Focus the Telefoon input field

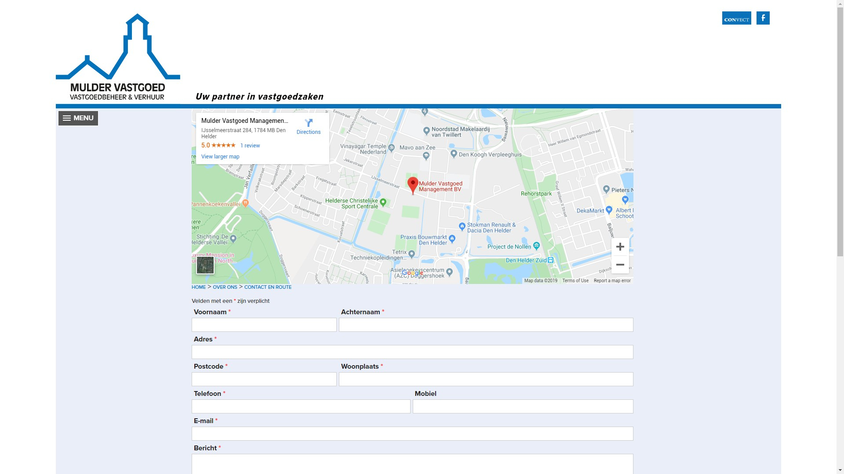(x=301, y=406)
